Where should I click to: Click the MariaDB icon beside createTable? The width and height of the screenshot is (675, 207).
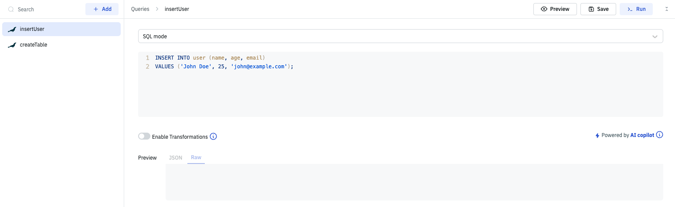pos(12,45)
